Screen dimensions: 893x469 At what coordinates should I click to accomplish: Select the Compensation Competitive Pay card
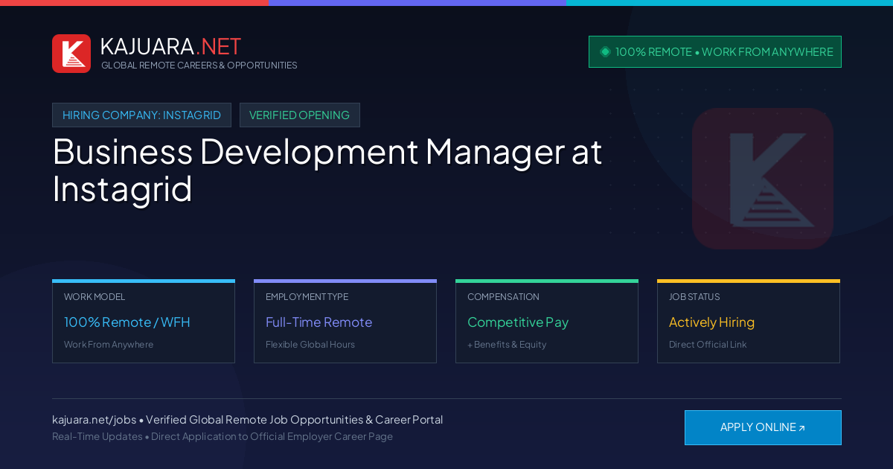[x=547, y=322]
